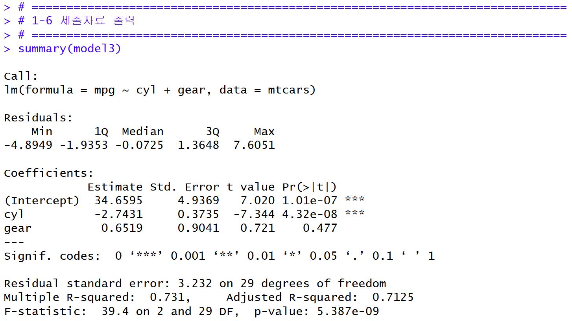Click the gear estimate 0.6519

coord(122,228)
